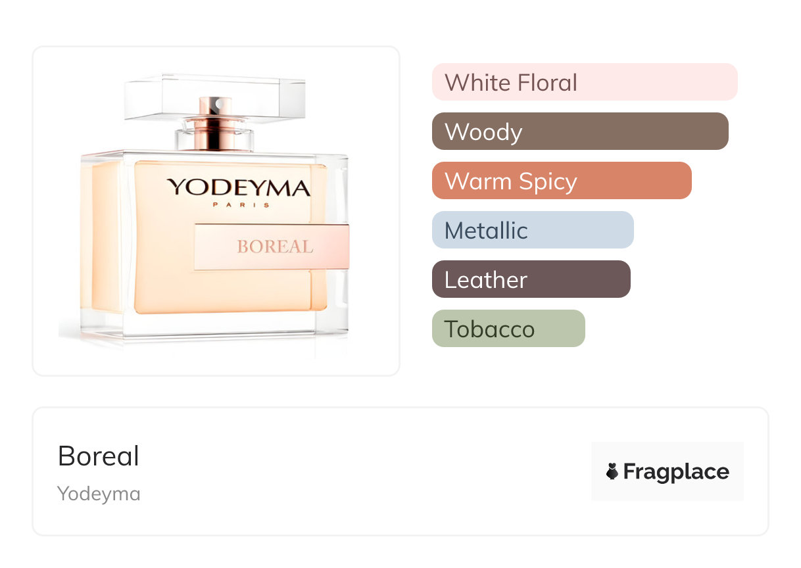The image size is (801, 568).
Task: Click the YODEYMA lettering on the bottle
Action: [237, 188]
